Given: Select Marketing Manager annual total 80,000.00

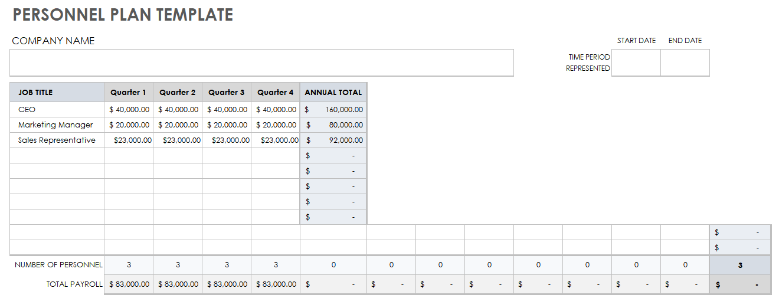Looking at the screenshot, I should 333,125.
